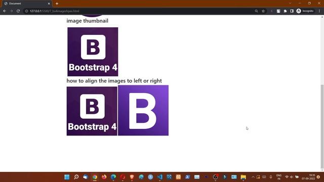
Task: Open Opera browser from taskbar
Action: [x=123, y=177]
